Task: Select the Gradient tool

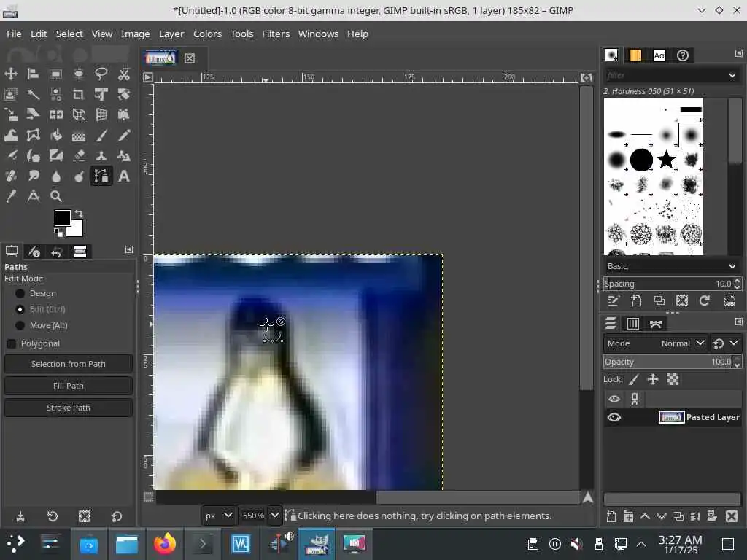Action: [79, 135]
